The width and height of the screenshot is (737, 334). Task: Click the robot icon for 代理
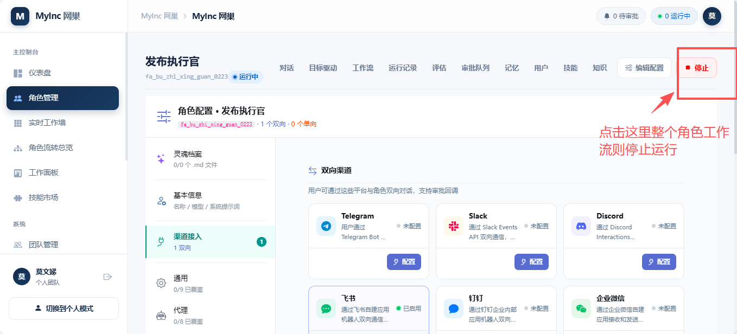click(x=161, y=315)
